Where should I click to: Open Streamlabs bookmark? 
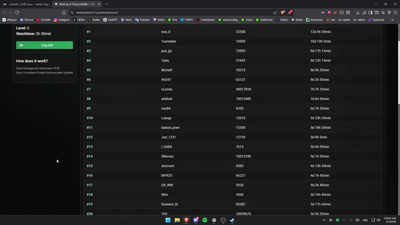(x=314, y=20)
